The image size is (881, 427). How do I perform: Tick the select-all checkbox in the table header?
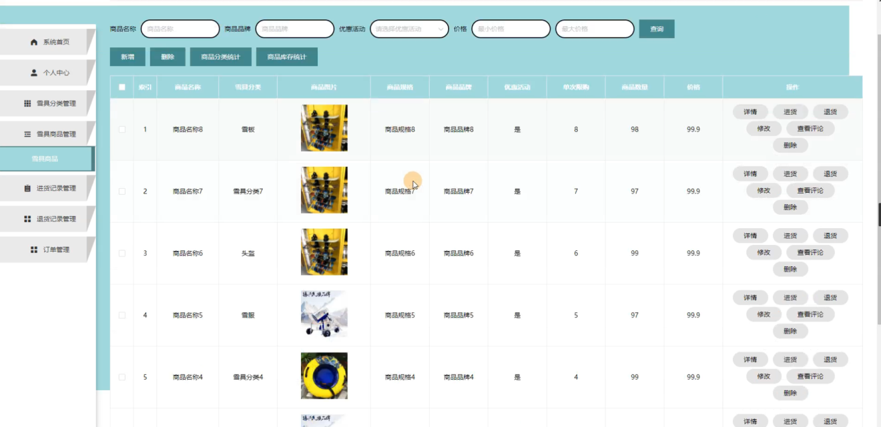pos(121,87)
